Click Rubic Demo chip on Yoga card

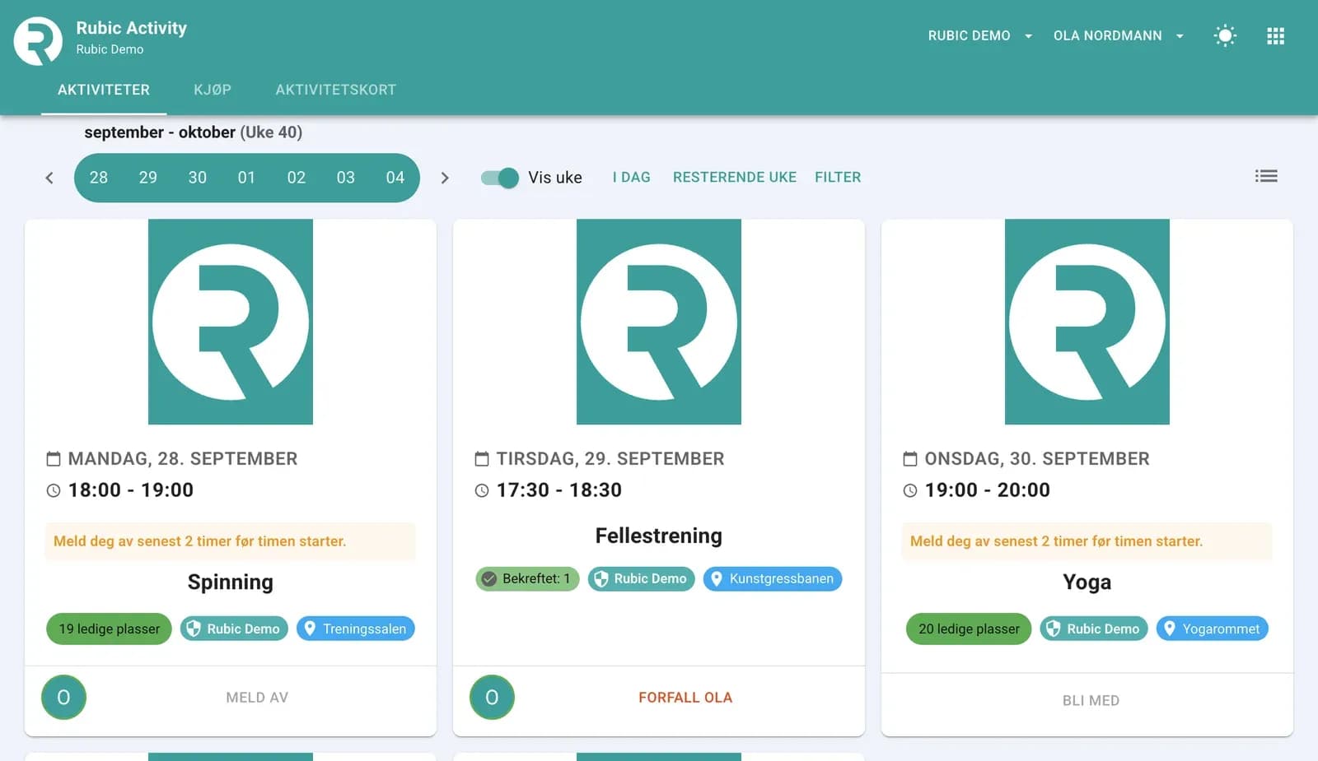[1094, 629]
